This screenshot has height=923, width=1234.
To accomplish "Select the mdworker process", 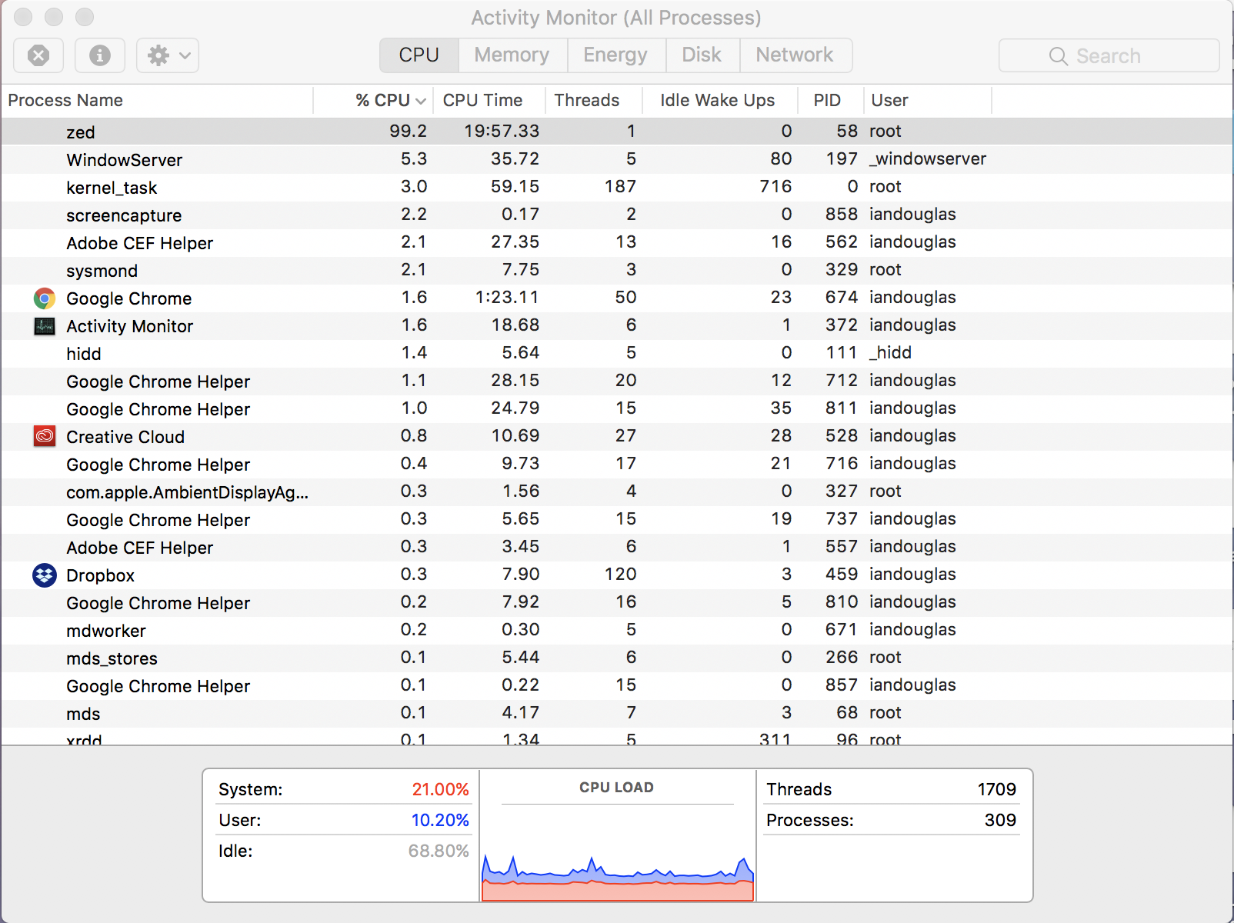I will point(617,630).
